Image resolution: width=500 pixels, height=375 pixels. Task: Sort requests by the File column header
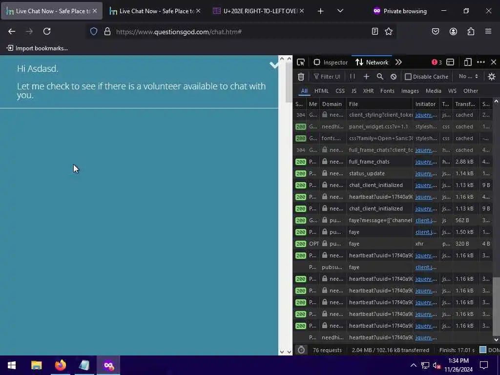click(x=379, y=104)
